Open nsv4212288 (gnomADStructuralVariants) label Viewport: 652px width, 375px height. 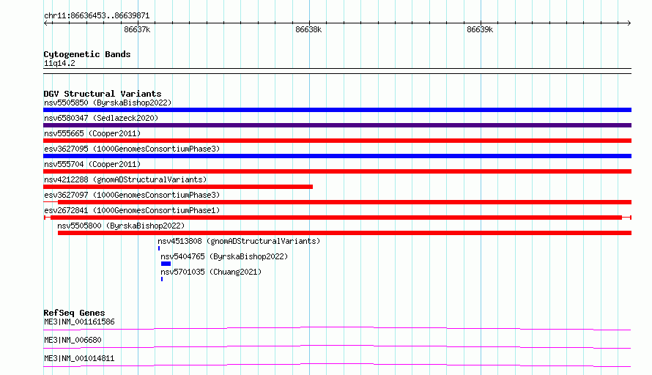[125, 179]
